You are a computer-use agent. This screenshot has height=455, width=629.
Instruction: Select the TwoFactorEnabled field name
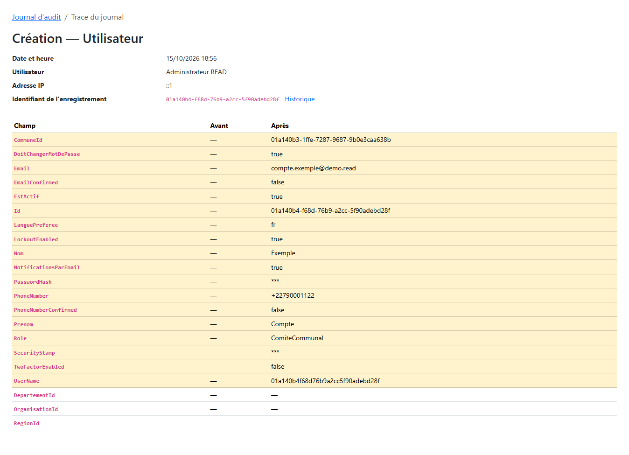(x=39, y=367)
